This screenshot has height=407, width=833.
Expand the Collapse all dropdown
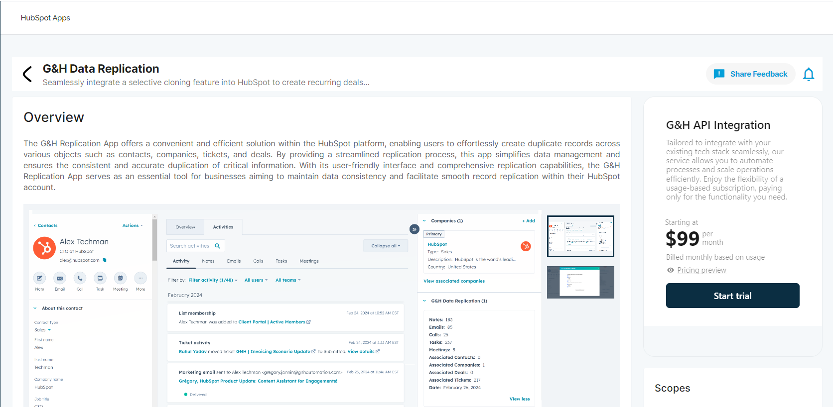pyautogui.click(x=386, y=246)
